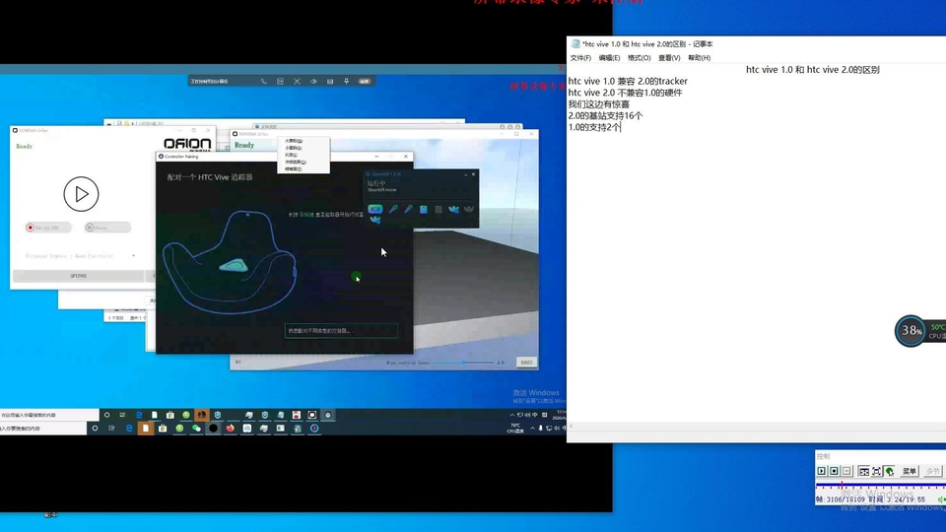Viewport: 946px width, 532px height.
Task: Open the 菜单 button in recorder control panel
Action: pyautogui.click(x=910, y=471)
